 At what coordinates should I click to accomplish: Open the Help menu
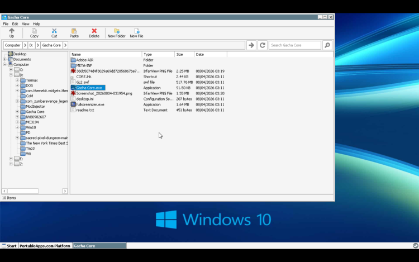point(36,24)
